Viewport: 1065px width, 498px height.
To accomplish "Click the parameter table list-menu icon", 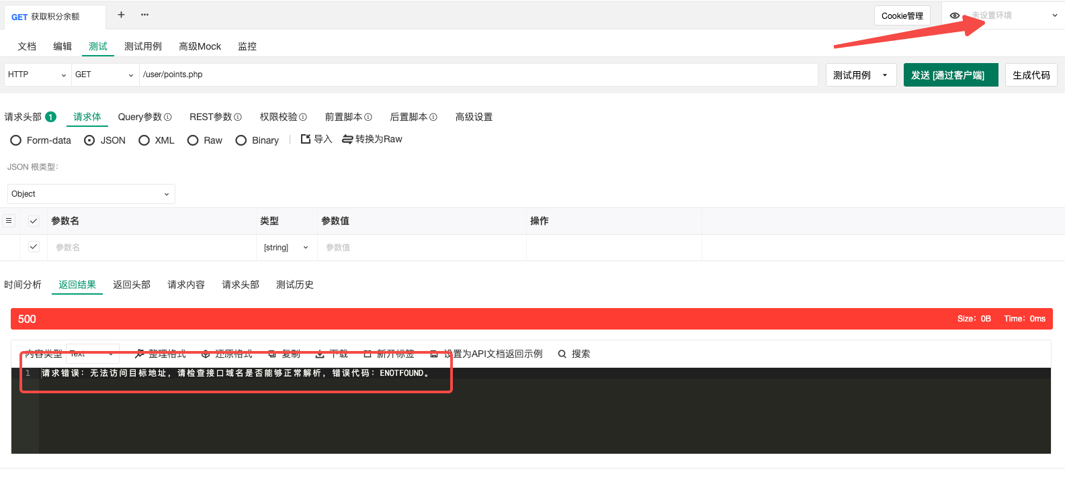I will point(9,220).
